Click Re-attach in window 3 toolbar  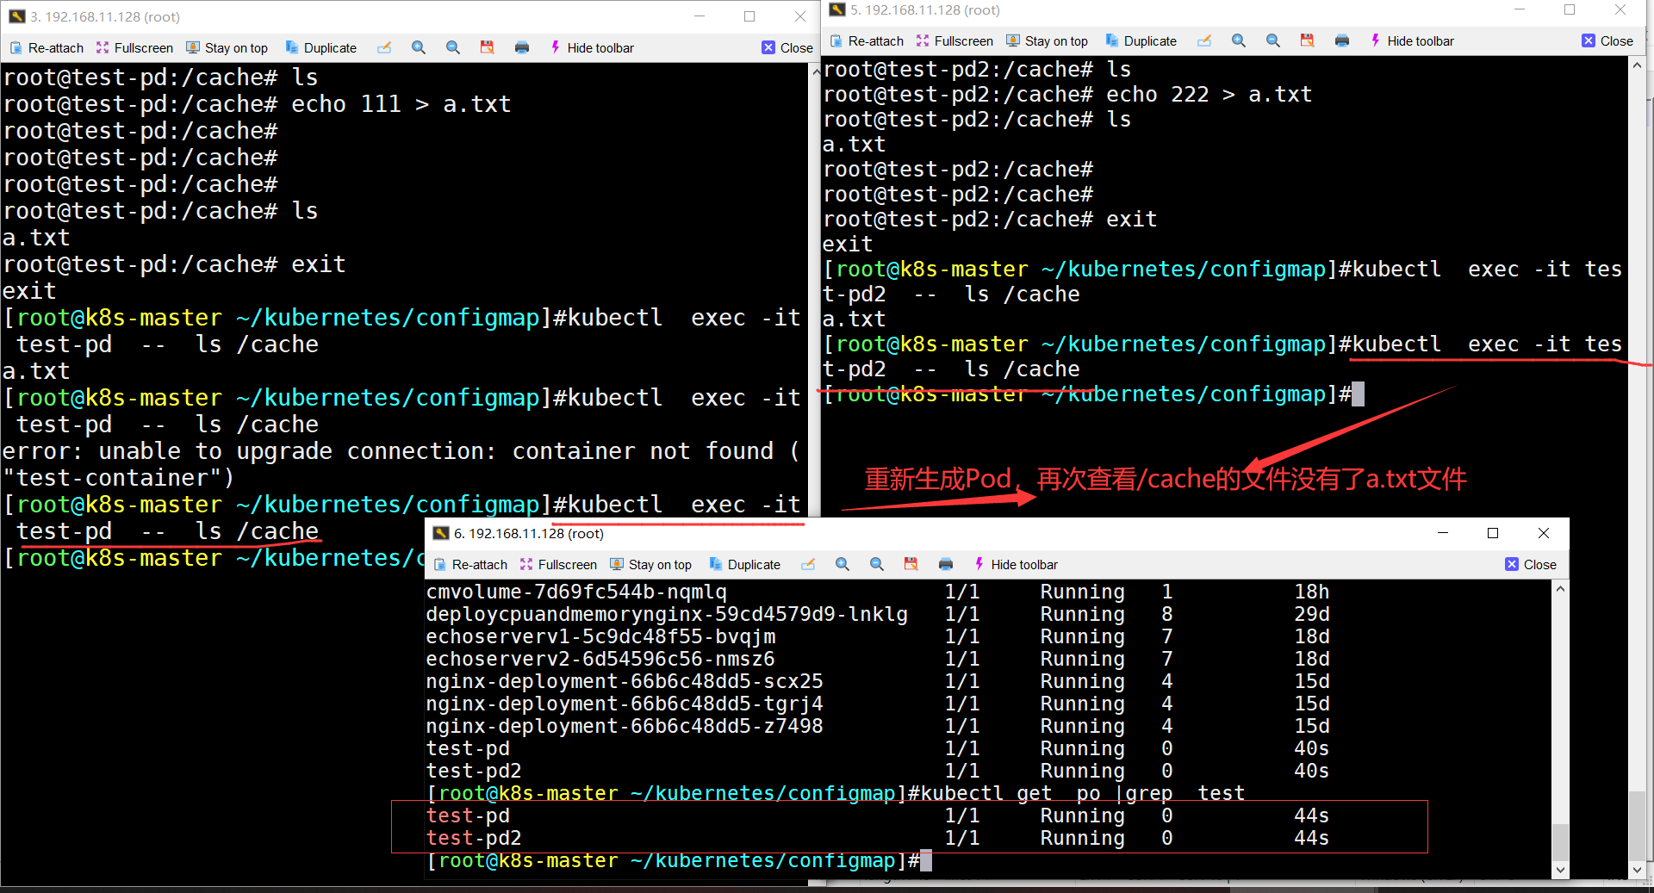[47, 48]
